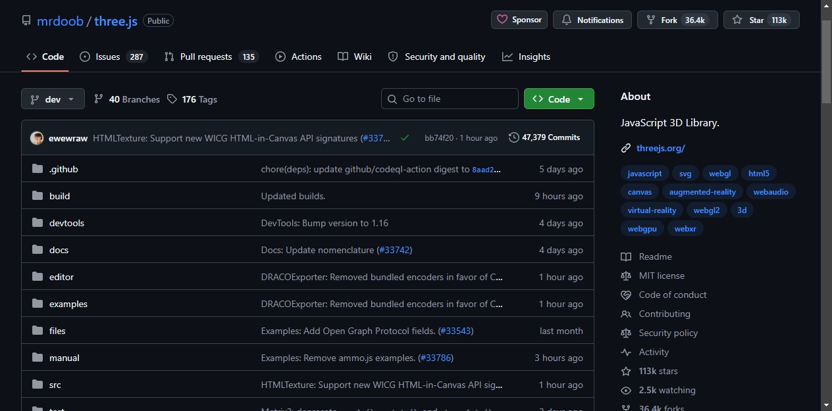Visit the threejs.org website link
Screen dimensions: 832x411
pos(661,148)
